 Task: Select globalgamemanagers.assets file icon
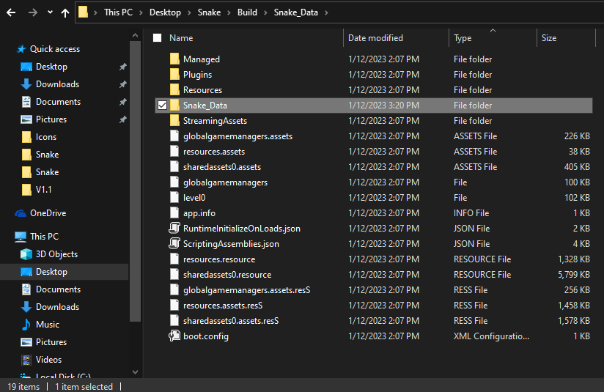(174, 136)
